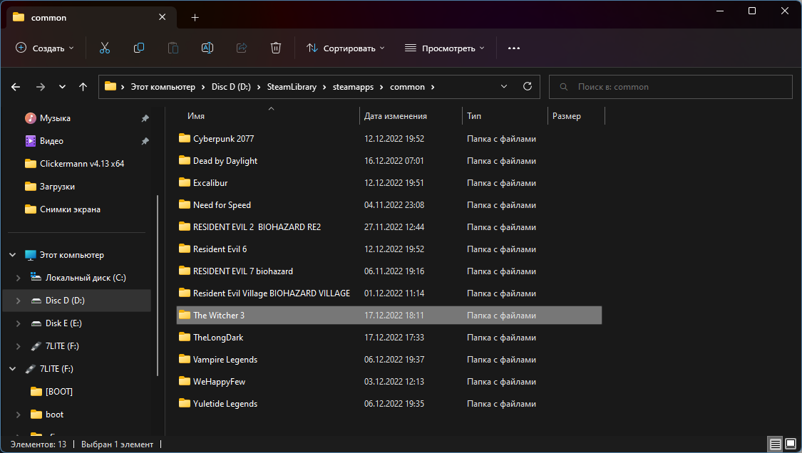Click steamapps breadcrumb segment
This screenshot has height=453, width=802.
353,87
